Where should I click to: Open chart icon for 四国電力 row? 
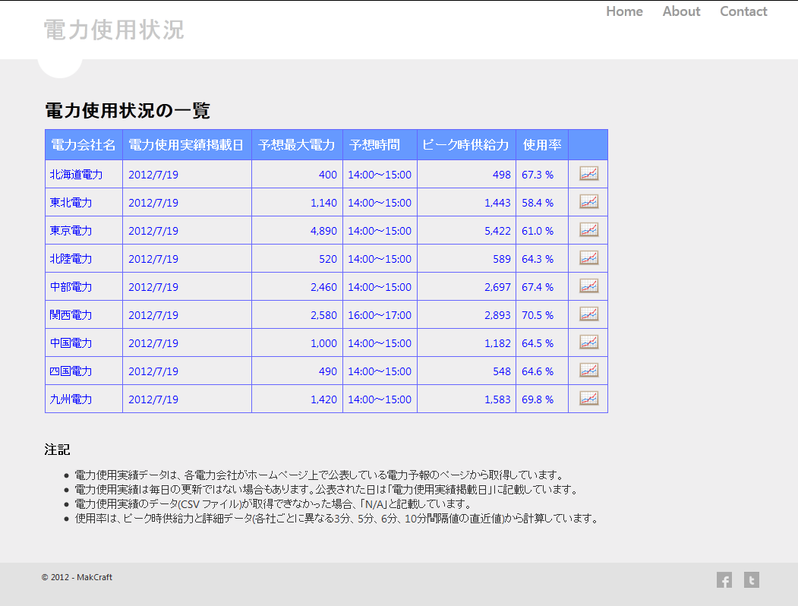coord(589,370)
